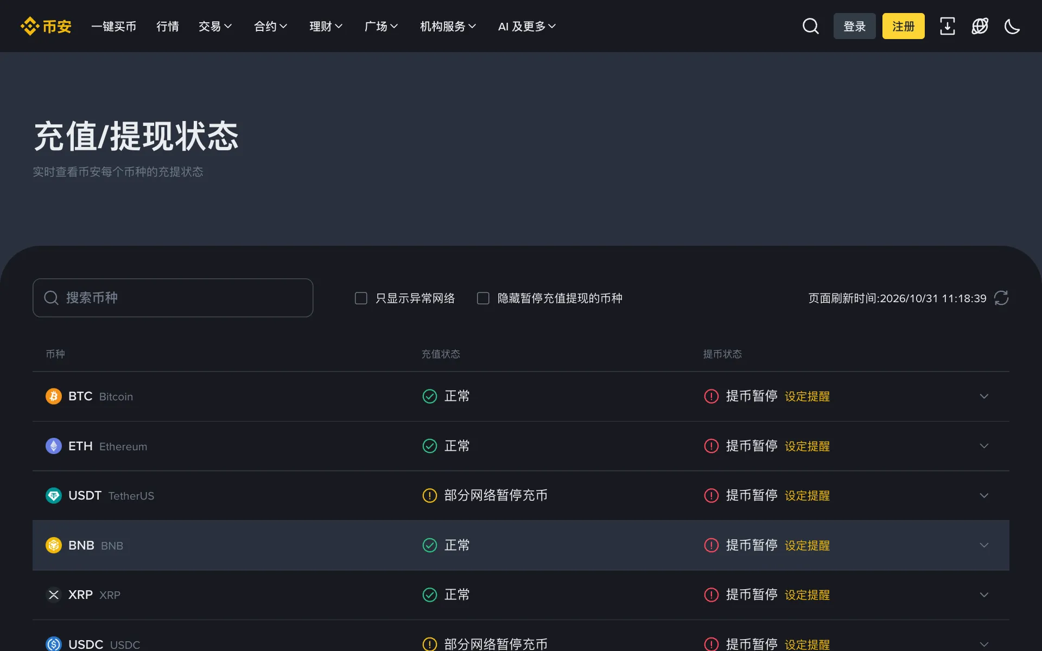Expand the ETH row details
The height and width of the screenshot is (651, 1042).
[984, 446]
